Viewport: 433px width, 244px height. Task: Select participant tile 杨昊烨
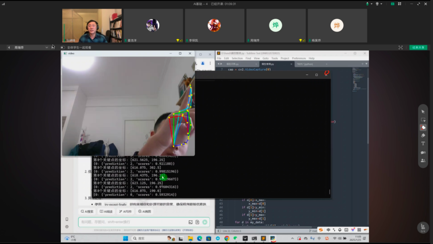coord(338,26)
